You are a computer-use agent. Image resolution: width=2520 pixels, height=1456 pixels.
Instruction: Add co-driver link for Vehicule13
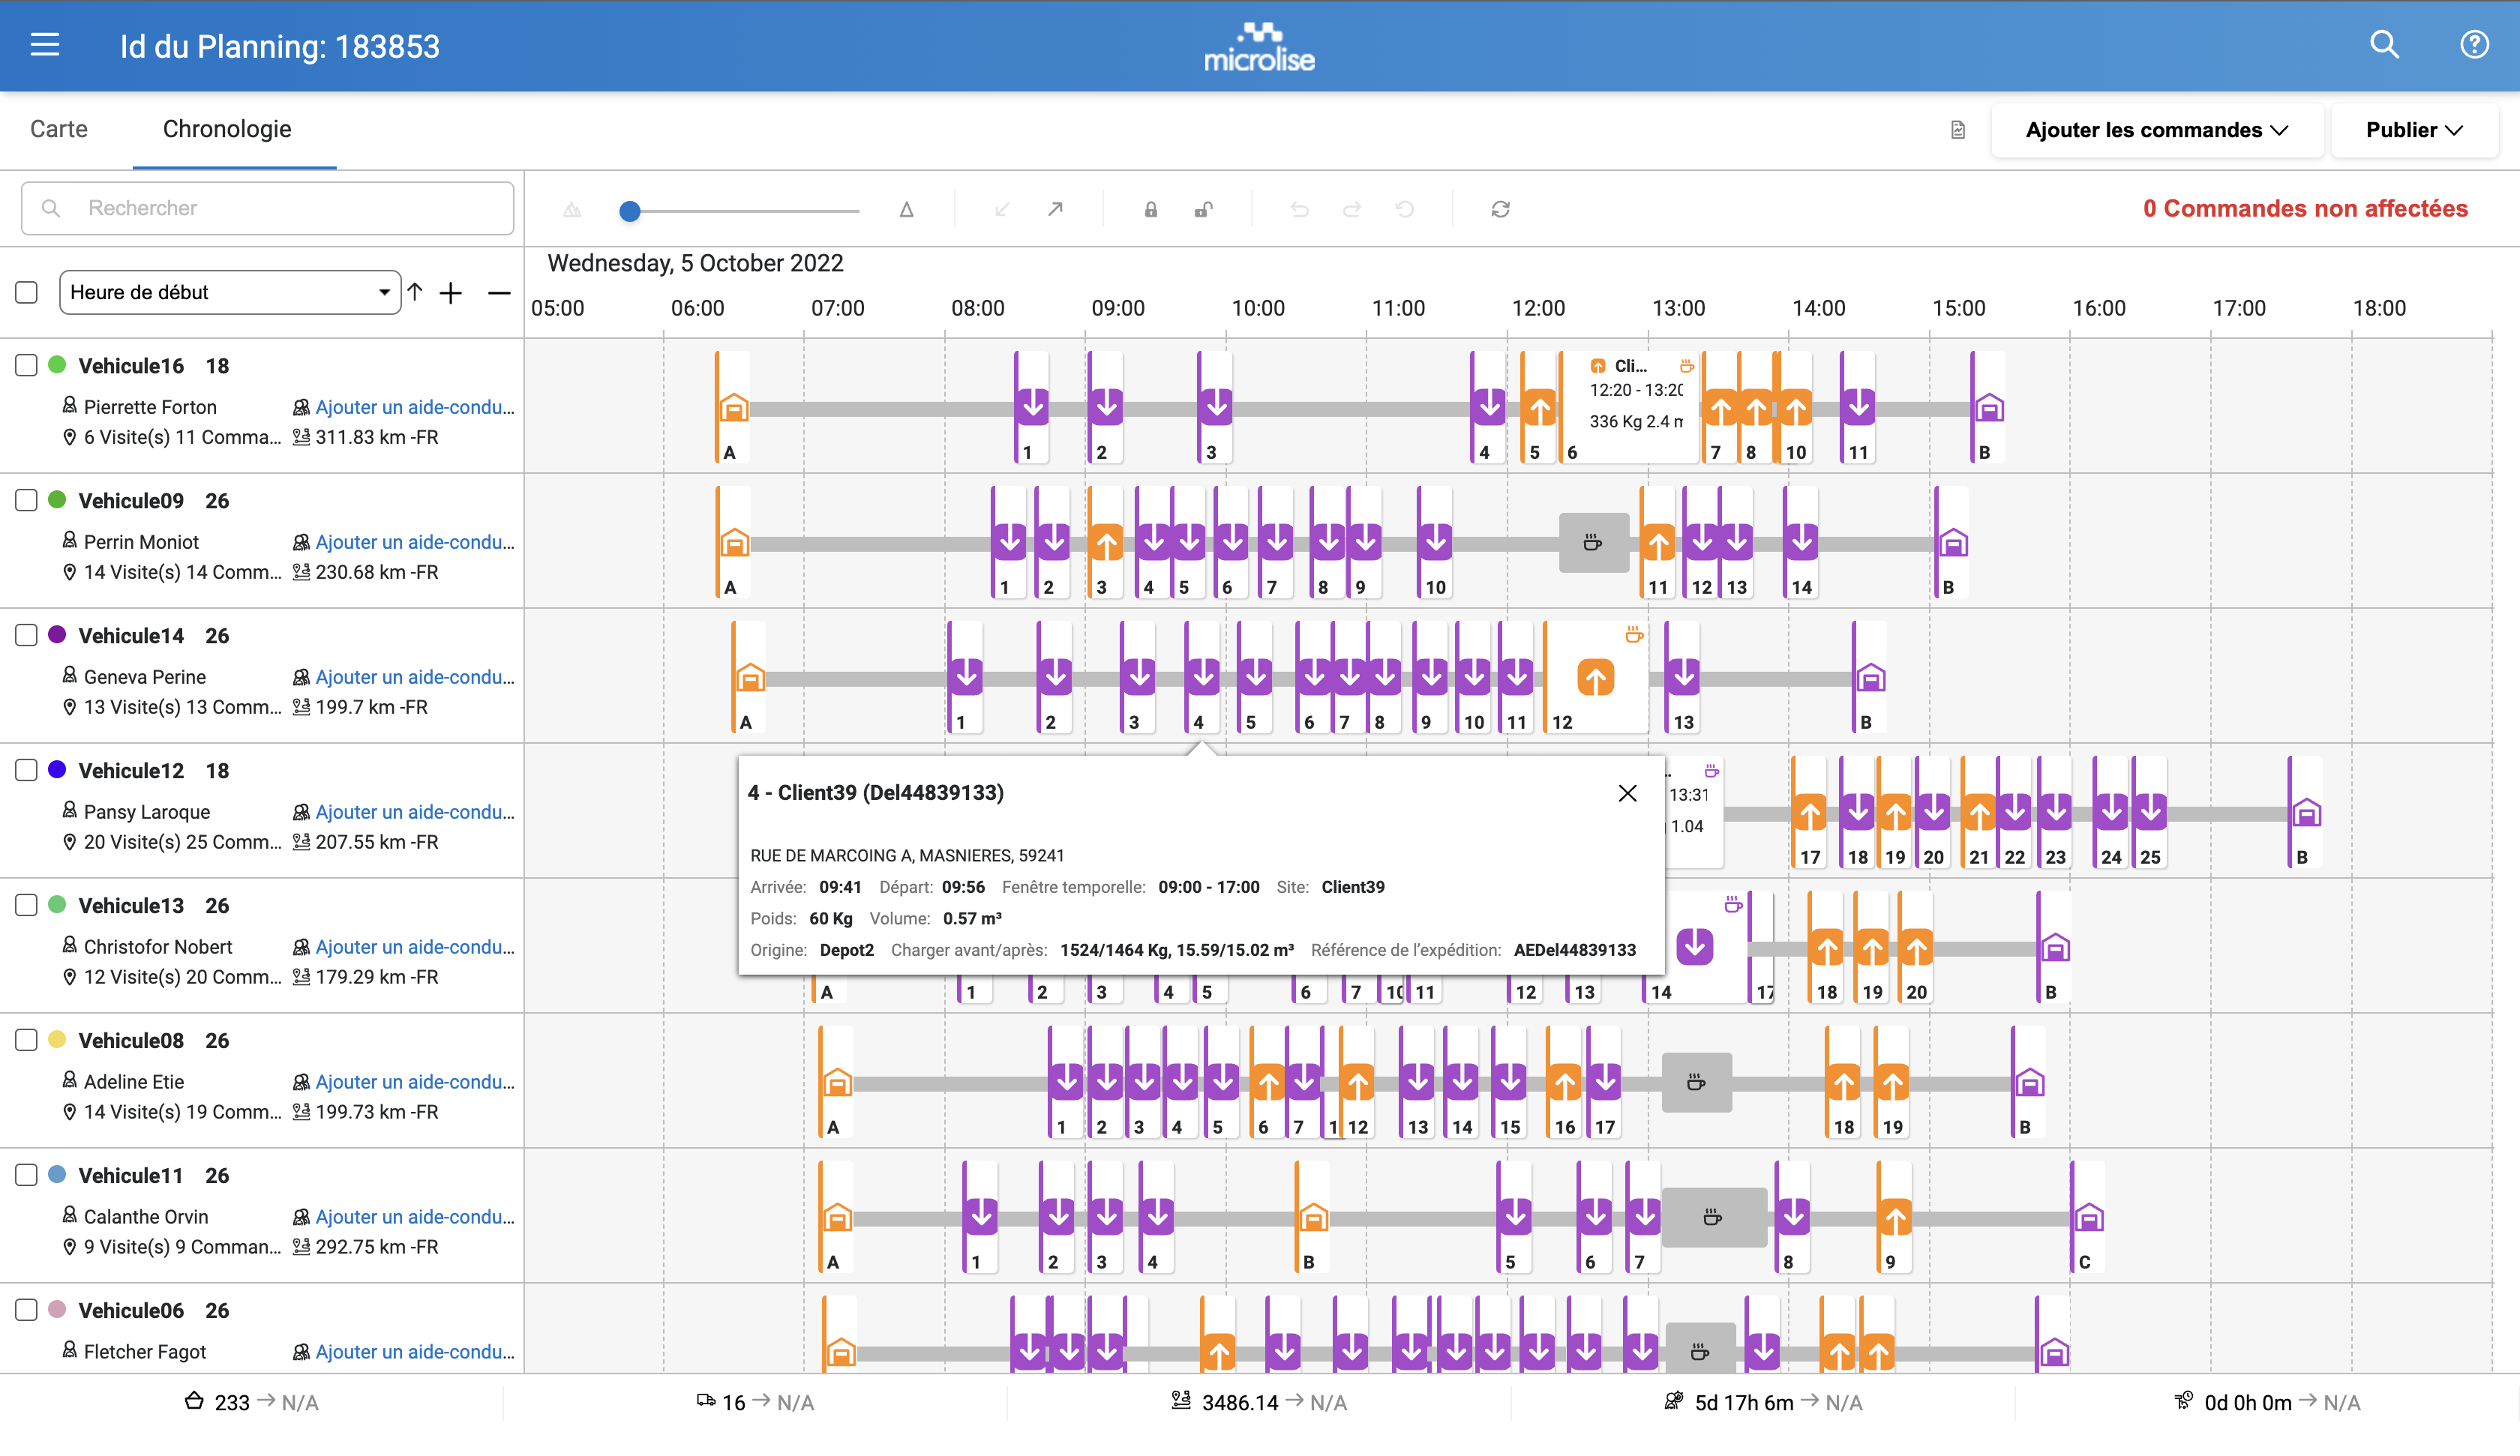415,947
